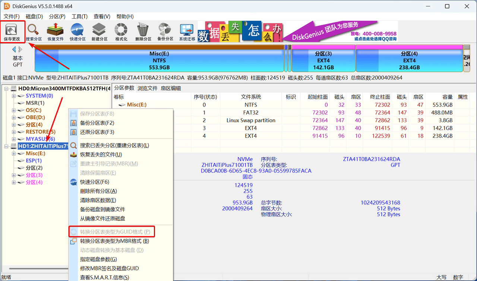Choose 从镜像文件还原磁盘 menu entry
Viewport: 477px width, 281px height.
tap(121, 219)
